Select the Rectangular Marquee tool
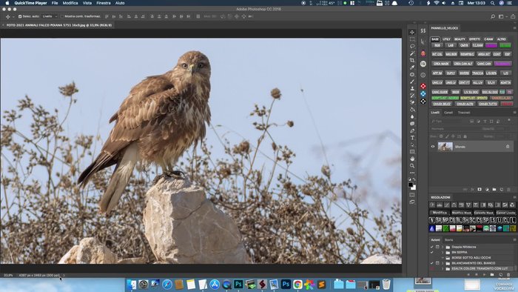 tap(412, 39)
